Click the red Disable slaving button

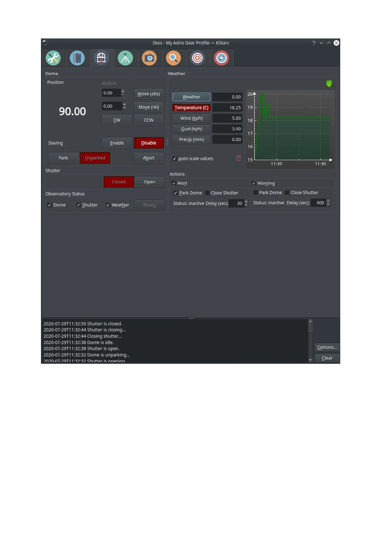[x=149, y=143]
